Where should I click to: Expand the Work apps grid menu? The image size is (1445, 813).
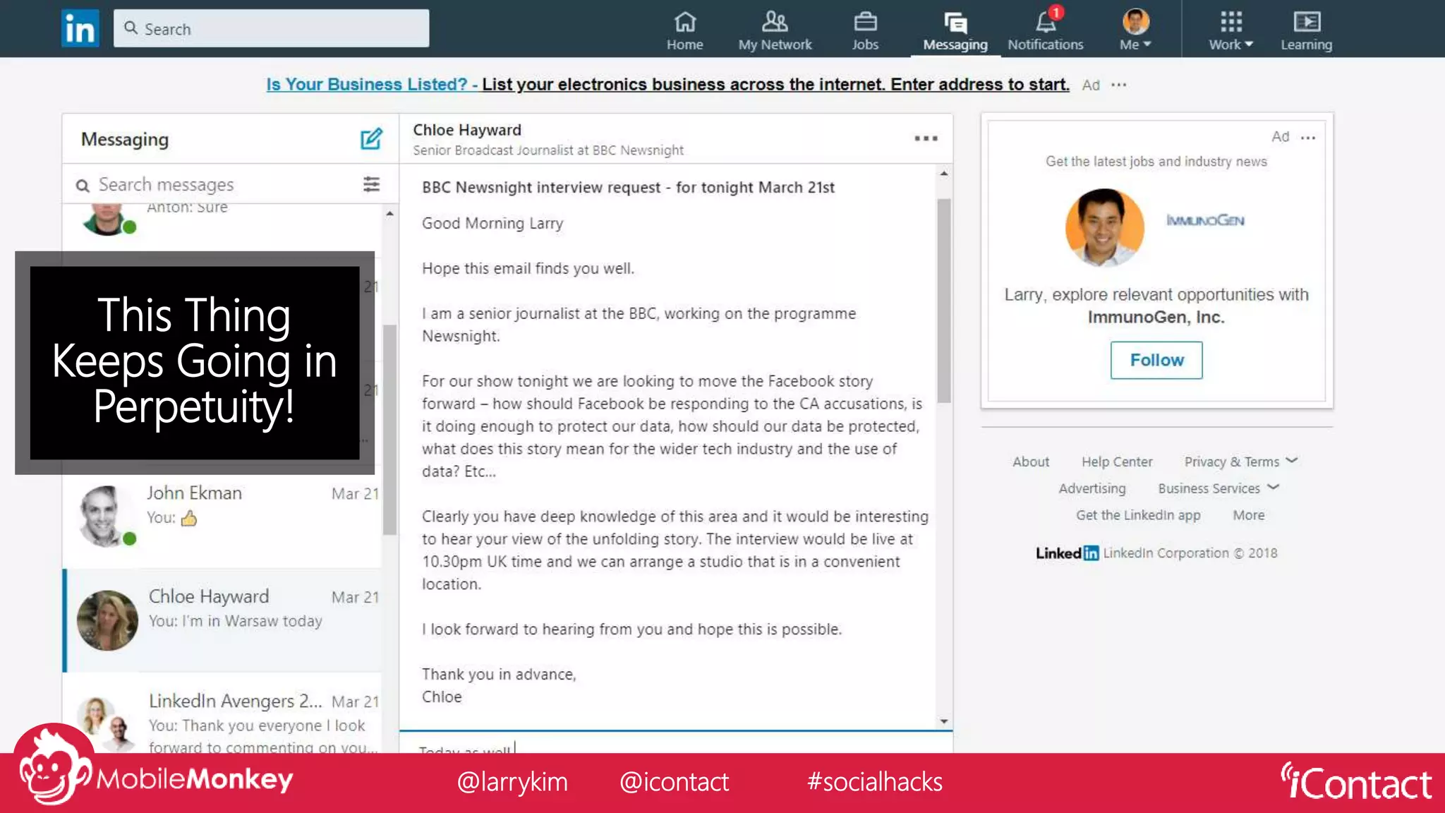click(x=1231, y=30)
